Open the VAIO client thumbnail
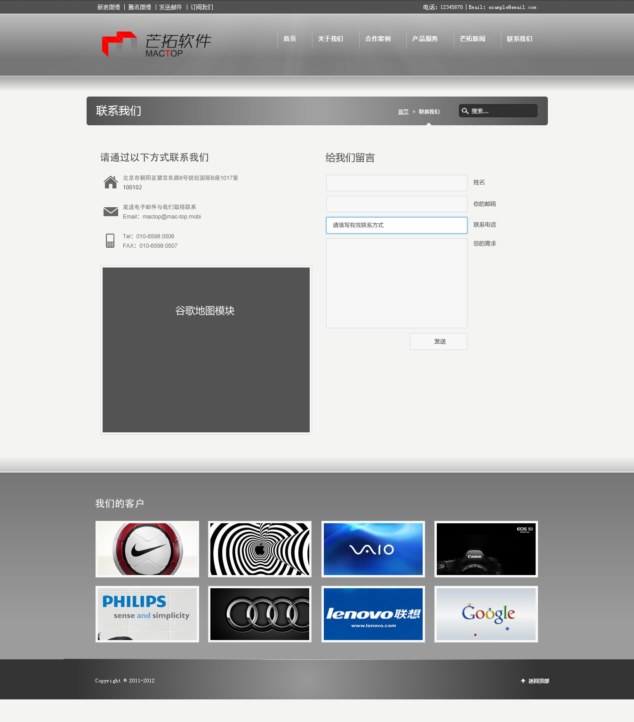Image resolution: width=634 pixels, height=722 pixels. point(373,549)
